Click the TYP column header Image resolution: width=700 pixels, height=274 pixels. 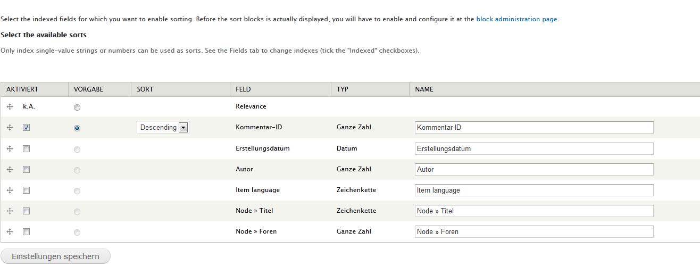point(343,89)
